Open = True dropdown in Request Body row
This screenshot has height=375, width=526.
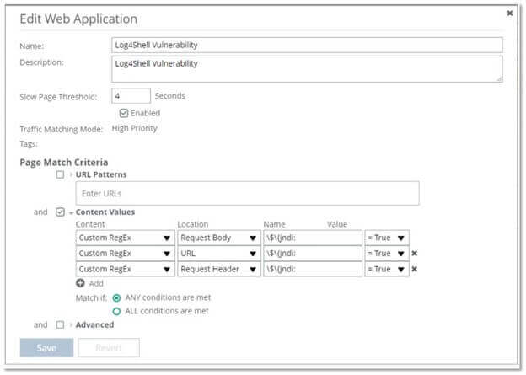point(387,238)
